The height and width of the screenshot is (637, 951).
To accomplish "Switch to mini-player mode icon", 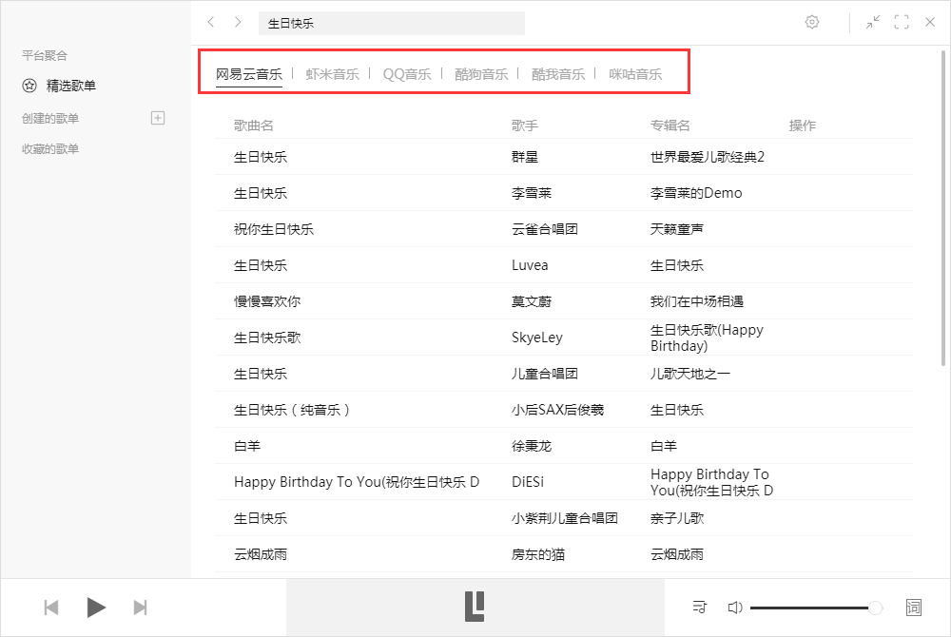I will coord(873,22).
